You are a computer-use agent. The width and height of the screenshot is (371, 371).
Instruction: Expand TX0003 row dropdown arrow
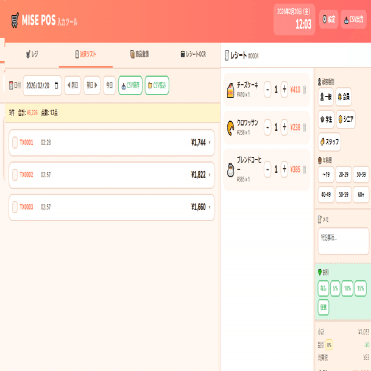pos(210,207)
